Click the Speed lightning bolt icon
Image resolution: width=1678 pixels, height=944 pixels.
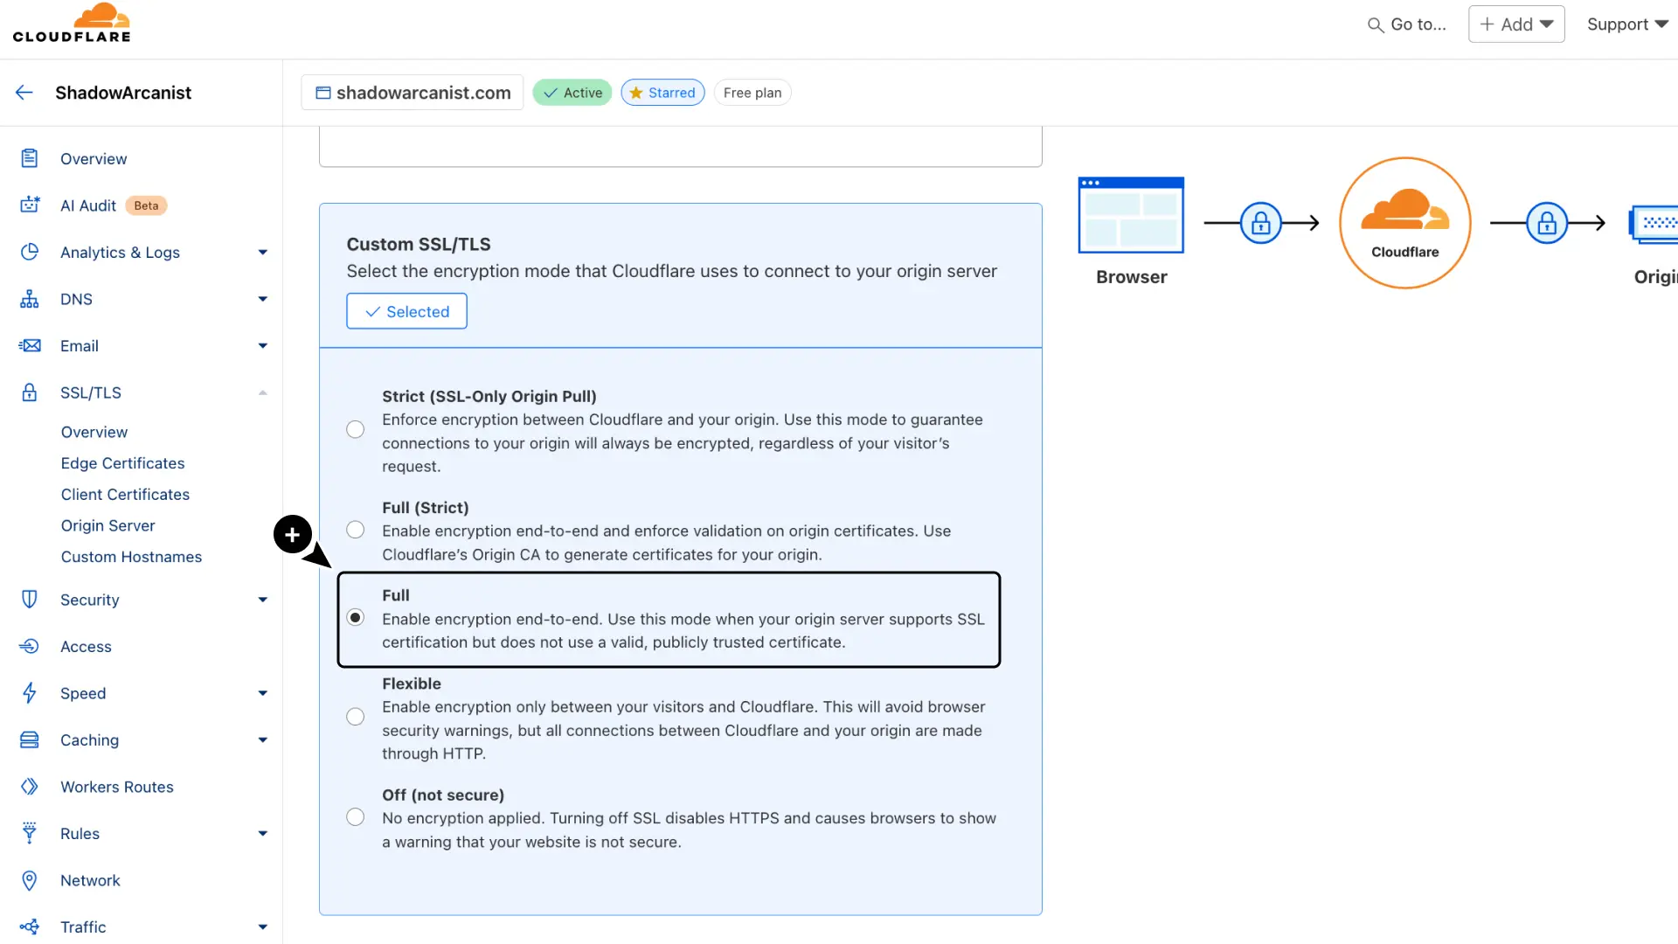point(30,693)
